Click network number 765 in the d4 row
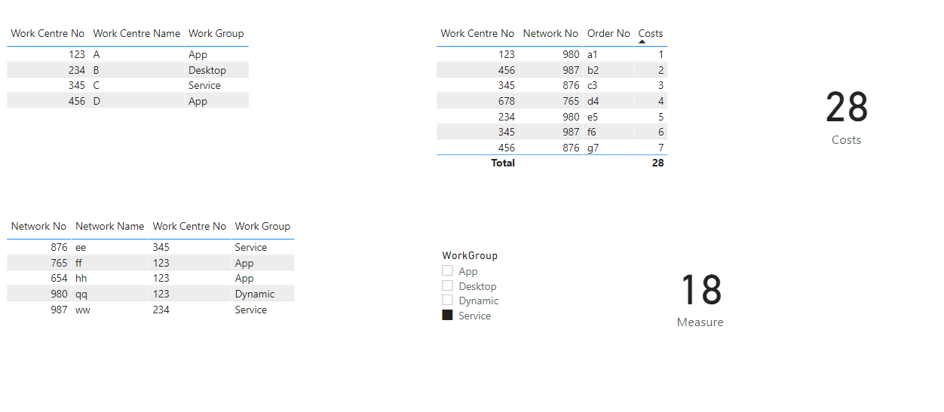The width and height of the screenshot is (944, 412). click(571, 101)
